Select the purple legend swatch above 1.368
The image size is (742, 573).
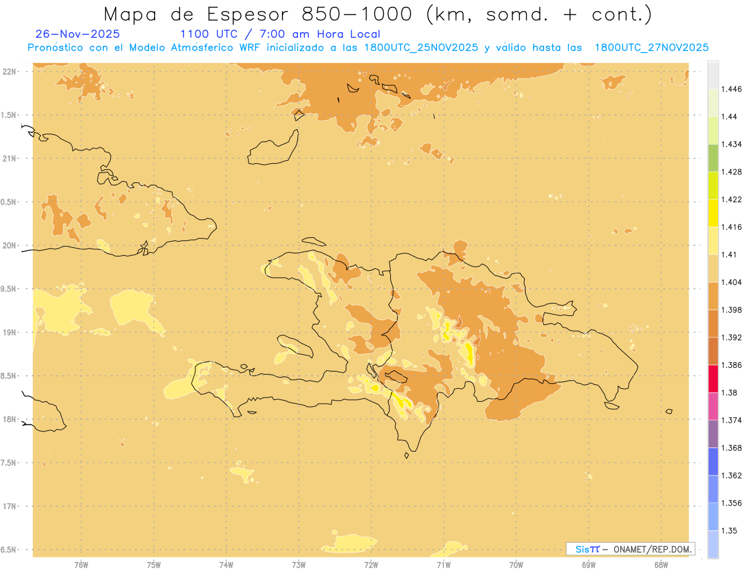click(x=713, y=434)
